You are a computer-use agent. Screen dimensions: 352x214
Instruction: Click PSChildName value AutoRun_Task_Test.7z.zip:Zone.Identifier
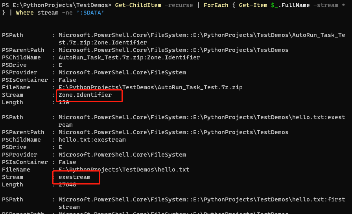point(129,58)
